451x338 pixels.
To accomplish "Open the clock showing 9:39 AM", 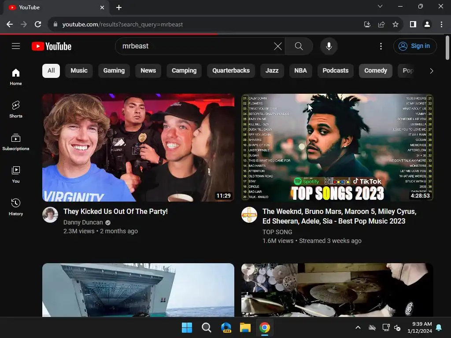I will (420, 327).
